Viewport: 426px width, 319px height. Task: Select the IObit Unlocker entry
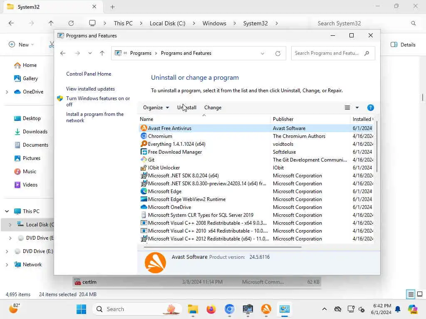click(257, 168)
